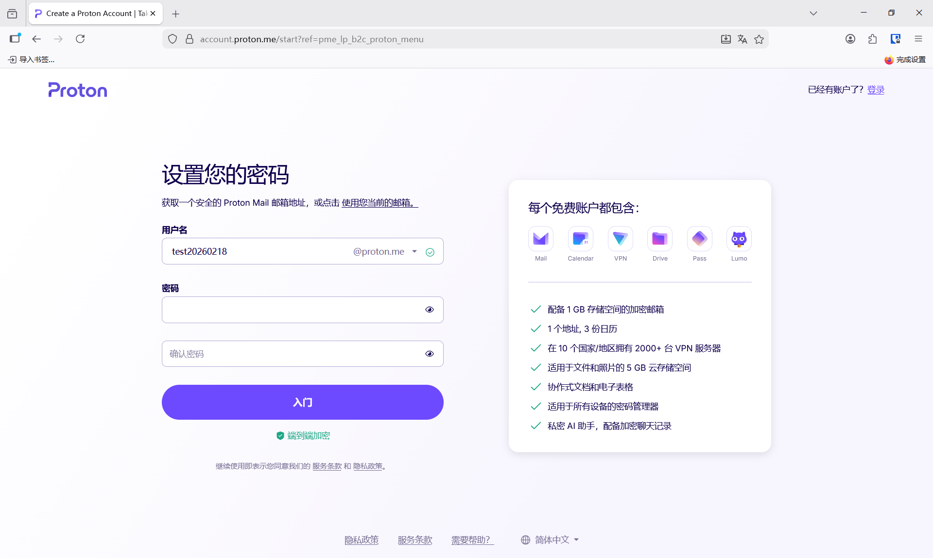This screenshot has width=933, height=558.
Task: Click the Proton logo
Action: coord(78,90)
